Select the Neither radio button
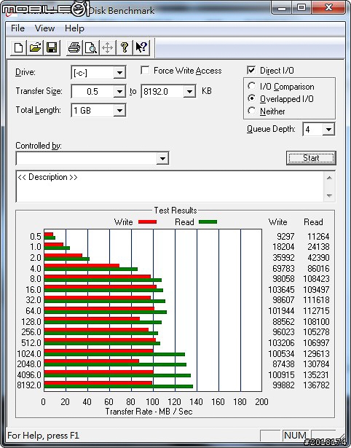This screenshot has height=448, width=351. pos(252,111)
